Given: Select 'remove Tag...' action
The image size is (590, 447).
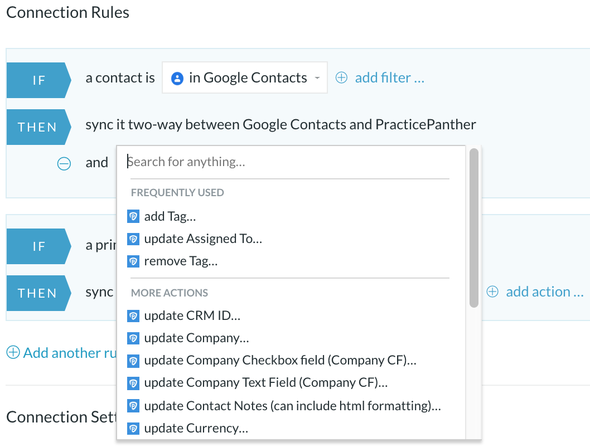Looking at the screenshot, I should [181, 261].
